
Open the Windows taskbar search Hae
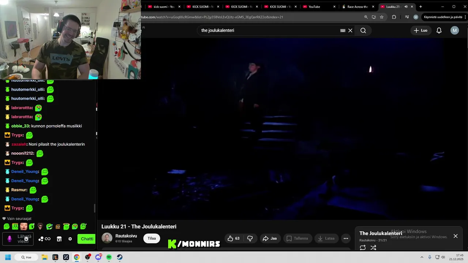[26, 257]
